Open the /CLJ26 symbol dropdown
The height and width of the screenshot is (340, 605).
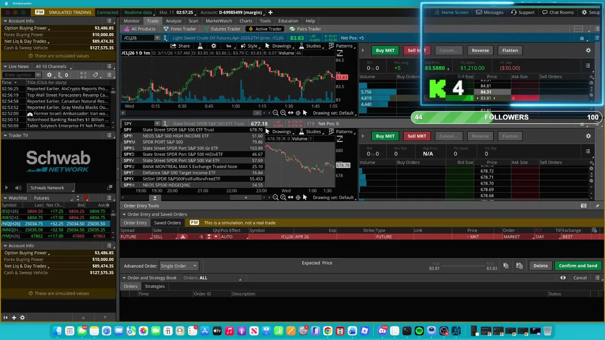(x=157, y=38)
